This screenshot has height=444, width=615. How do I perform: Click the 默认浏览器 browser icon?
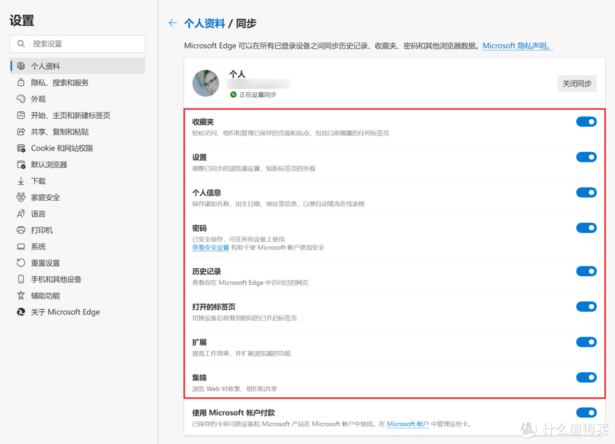21,164
